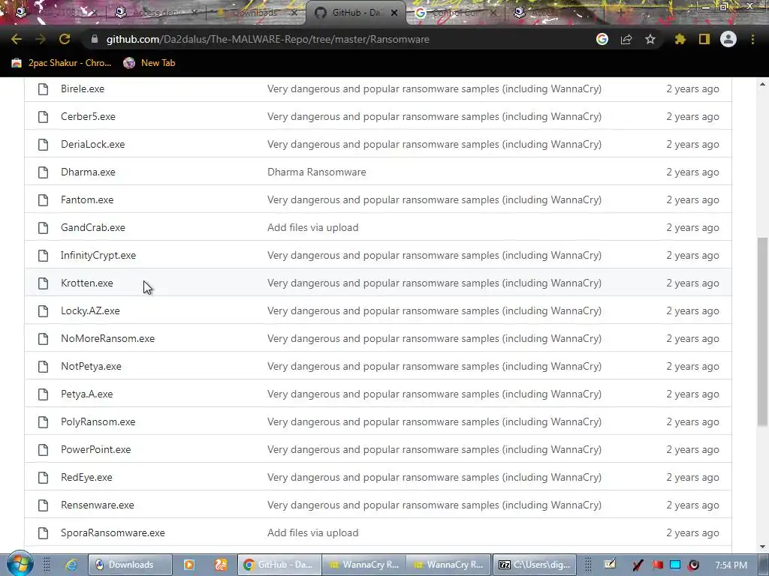
Task: Open the 2pac Shakur bookmark
Action: pos(62,63)
